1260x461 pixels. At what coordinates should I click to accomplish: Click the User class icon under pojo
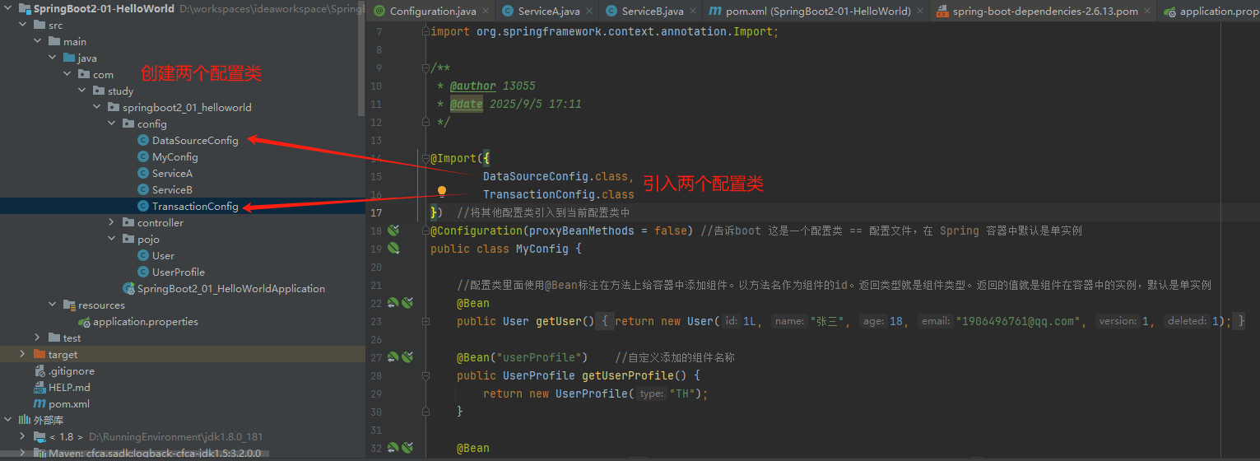(x=143, y=255)
